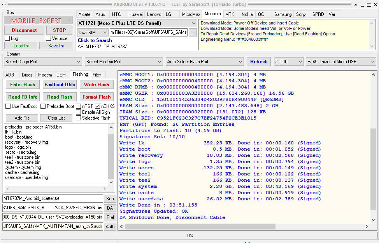The image size is (379, 243).
Task: Expand Auto Select Flash Port dropdown
Action: pos(205,62)
